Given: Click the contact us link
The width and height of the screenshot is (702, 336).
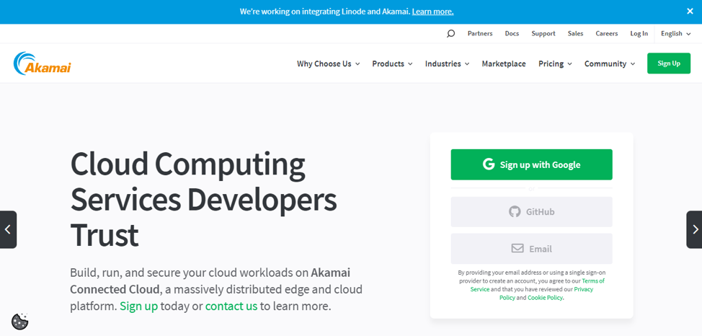Looking at the screenshot, I should click(x=231, y=306).
